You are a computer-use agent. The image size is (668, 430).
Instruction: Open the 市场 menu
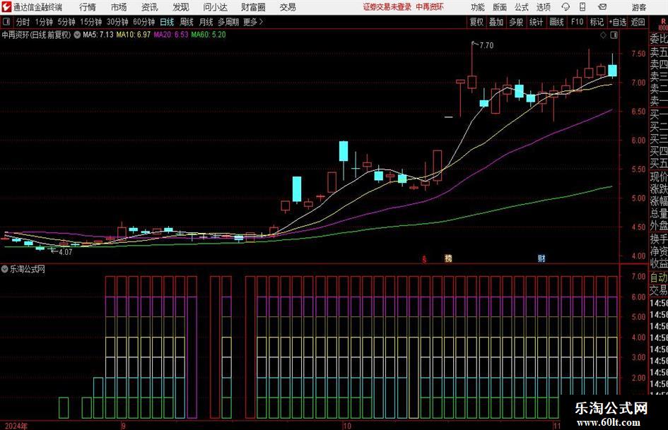[119, 7]
